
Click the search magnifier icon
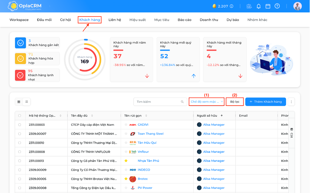coord(182,102)
